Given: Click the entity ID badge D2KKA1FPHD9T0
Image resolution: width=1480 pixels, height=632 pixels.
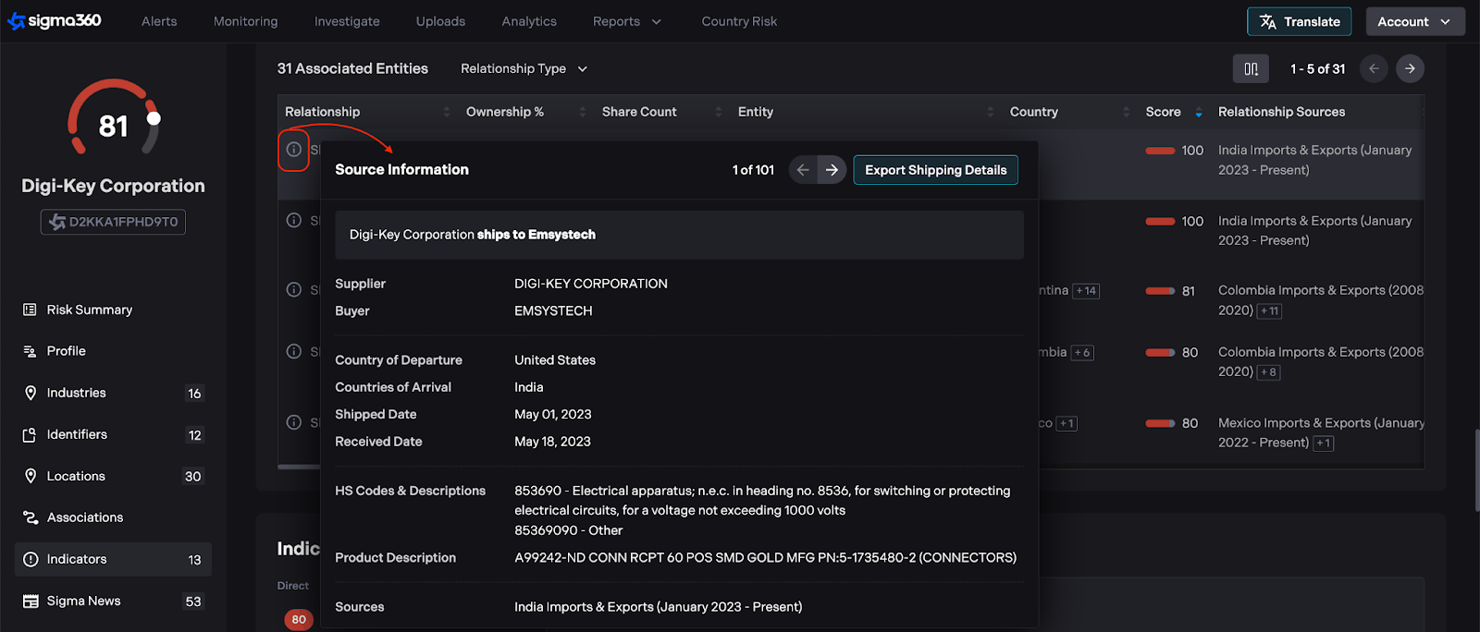Looking at the screenshot, I should pos(113,222).
